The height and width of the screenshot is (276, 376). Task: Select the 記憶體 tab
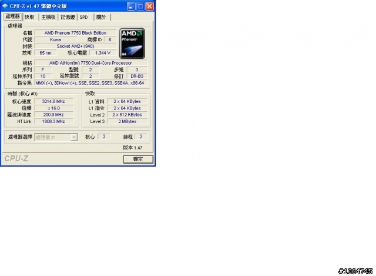(68, 17)
